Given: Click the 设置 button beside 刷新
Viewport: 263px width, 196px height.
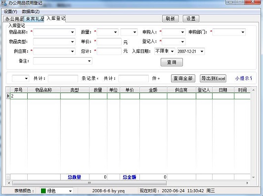Looking at the screenshot, I should [x=191, y=19].
